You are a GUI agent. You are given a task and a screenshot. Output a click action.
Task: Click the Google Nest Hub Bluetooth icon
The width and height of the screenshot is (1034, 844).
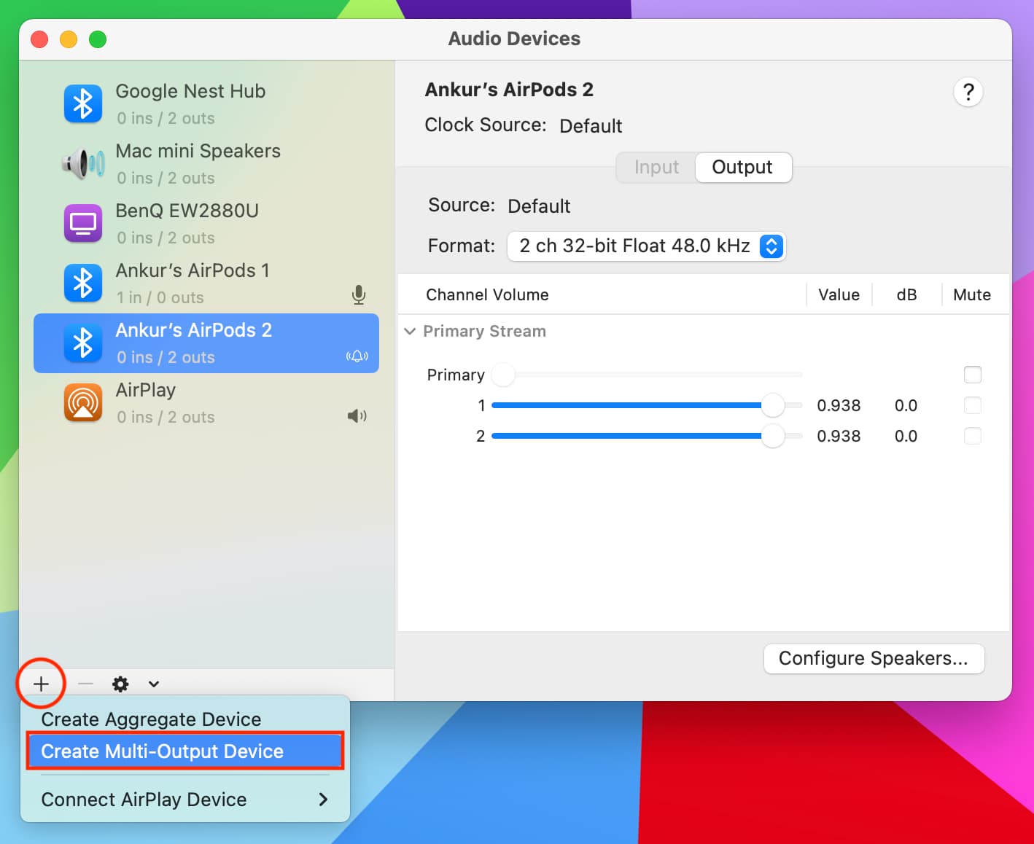point(82,104)
